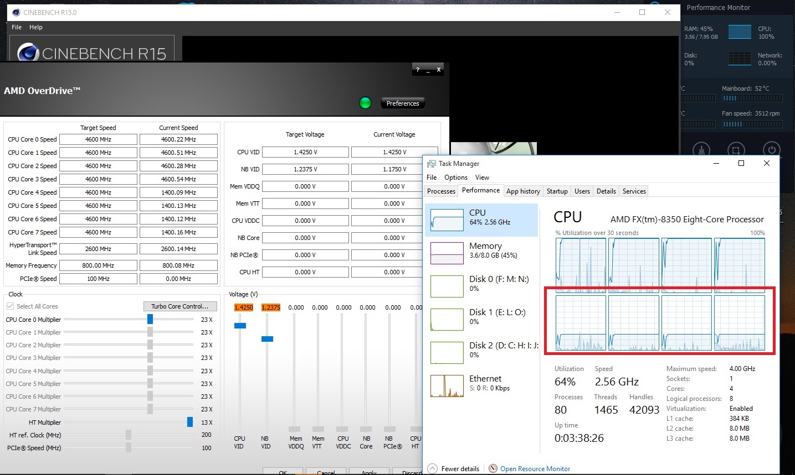Click the '1400.09 MHz' current speed value
The image size is (795, 475).
pyautogui.click(x=178, y=192)
